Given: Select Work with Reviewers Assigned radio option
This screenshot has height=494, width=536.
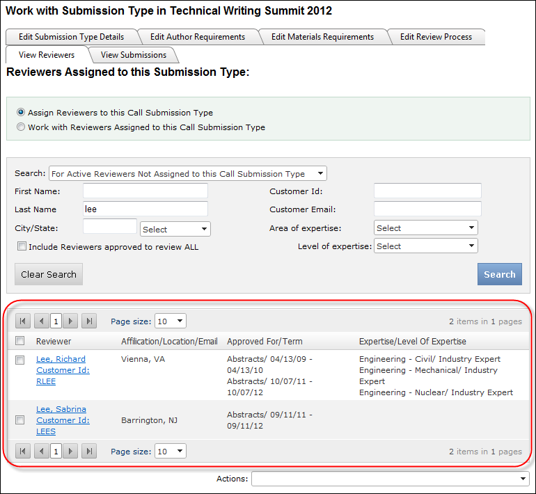Looking at the screenshot, I should [21, 127].
